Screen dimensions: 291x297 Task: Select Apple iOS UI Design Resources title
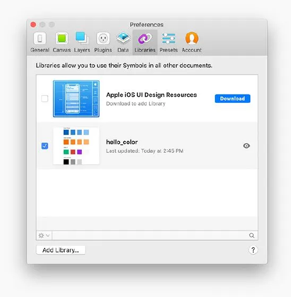pos(151,95)
